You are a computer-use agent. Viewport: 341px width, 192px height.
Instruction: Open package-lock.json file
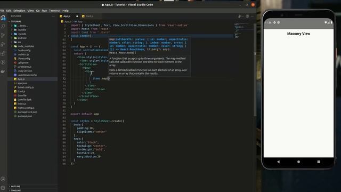pyautogui.click(x=27, y=112)
